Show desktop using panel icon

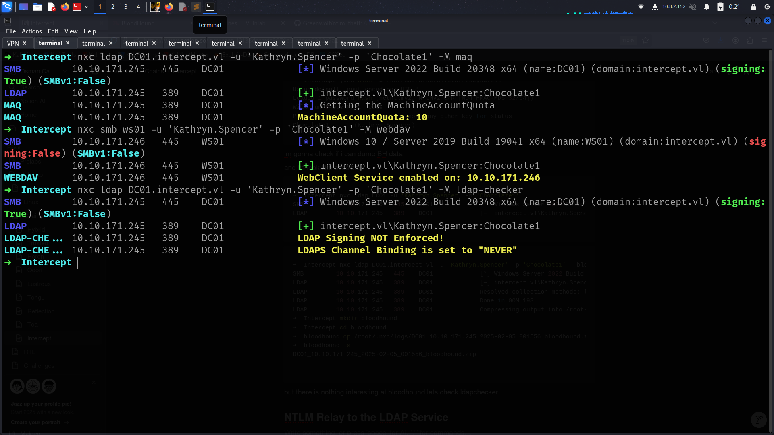[x=24, y=7]
